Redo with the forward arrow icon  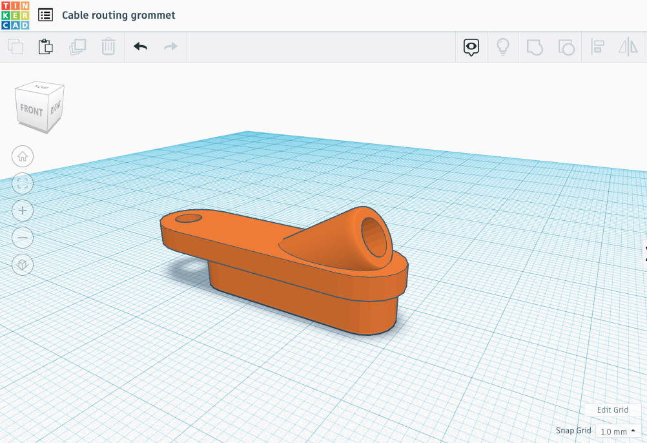[x=170, y=46]
